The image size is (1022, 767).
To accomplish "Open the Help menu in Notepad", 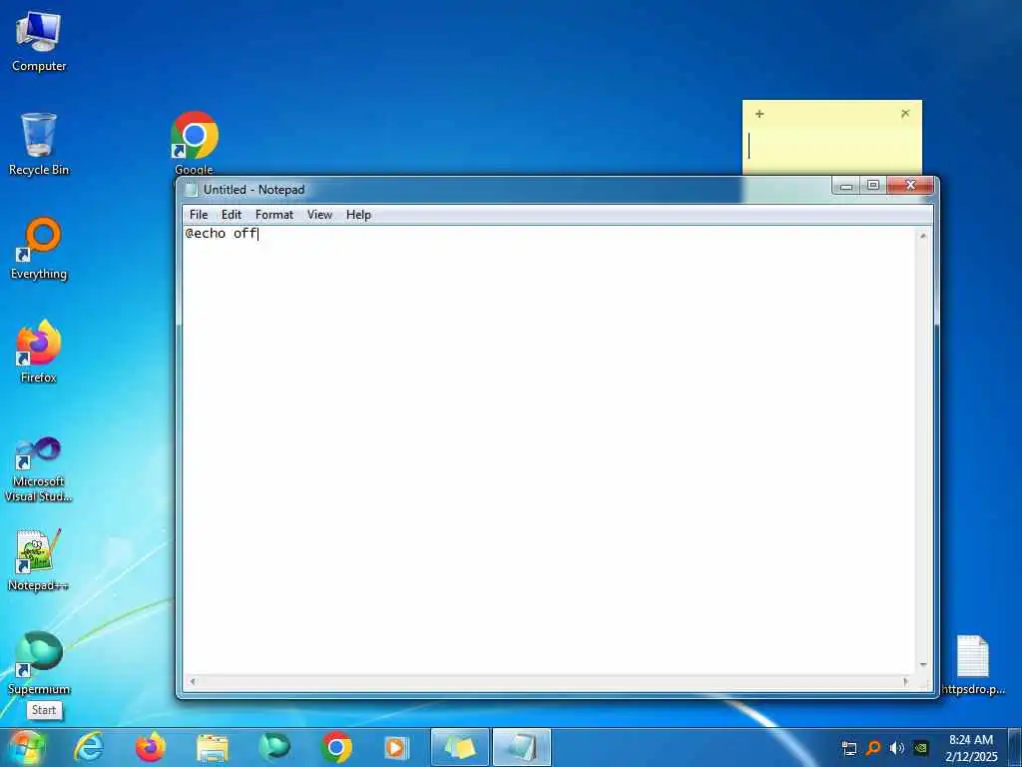I will coord(358,215).
